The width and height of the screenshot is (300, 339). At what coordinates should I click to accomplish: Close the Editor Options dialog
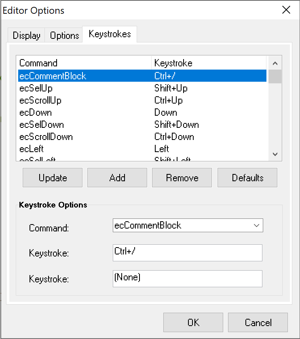point(286,10)
